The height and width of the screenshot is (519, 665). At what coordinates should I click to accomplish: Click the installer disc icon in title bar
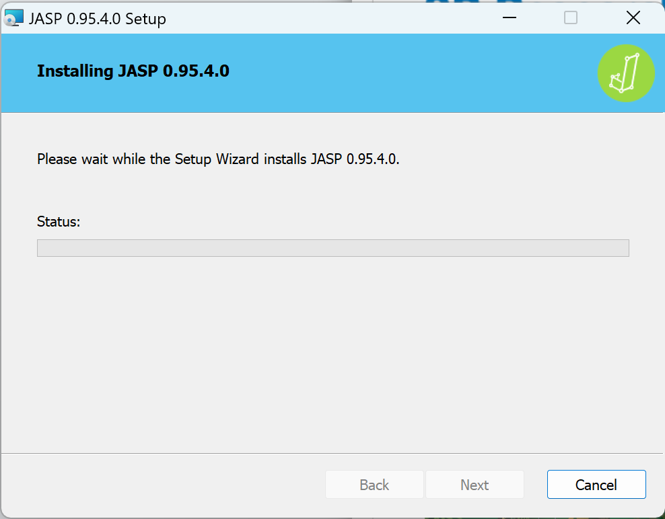pyautogui.click(x=13, y=18)
